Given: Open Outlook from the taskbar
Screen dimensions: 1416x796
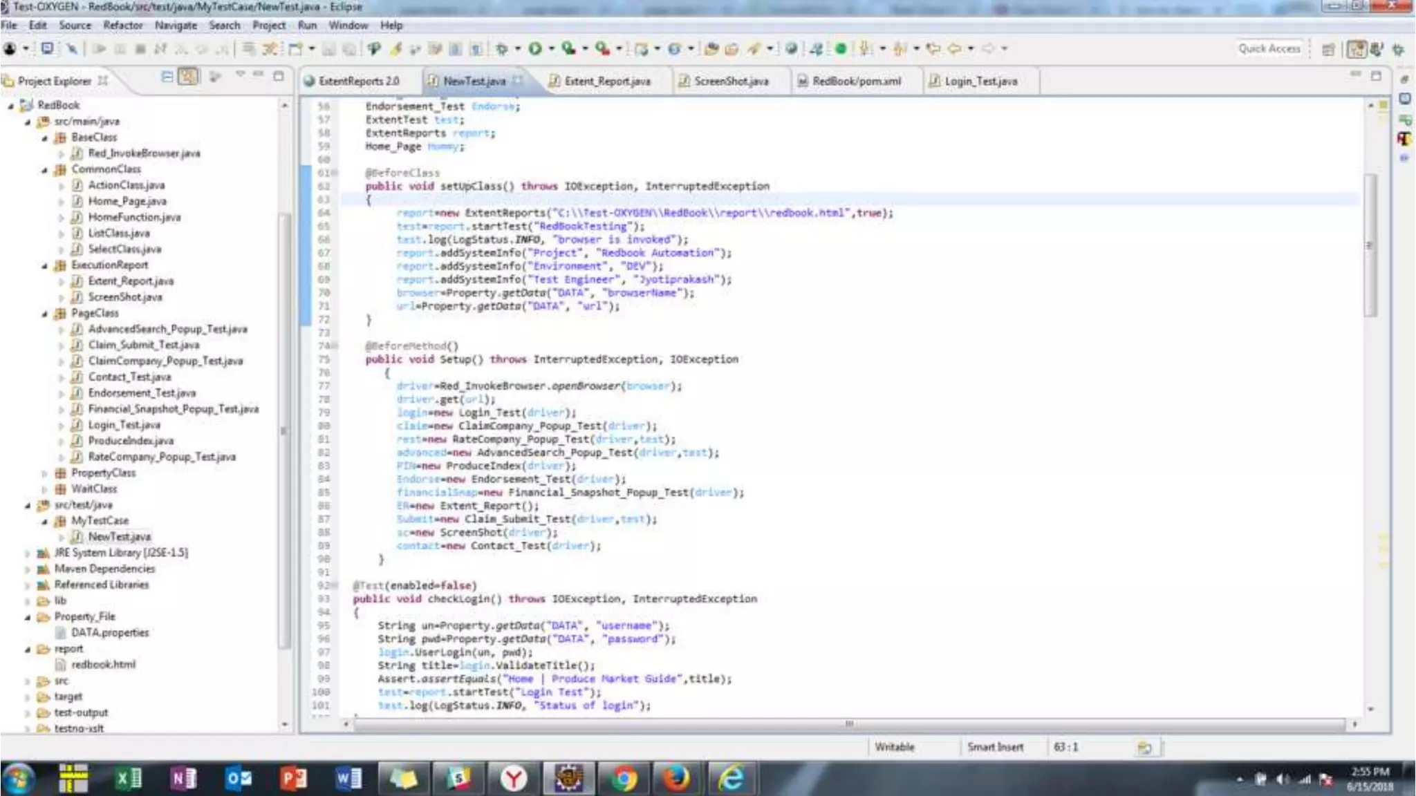Looking at the screenshot, I should pos(239,779).
